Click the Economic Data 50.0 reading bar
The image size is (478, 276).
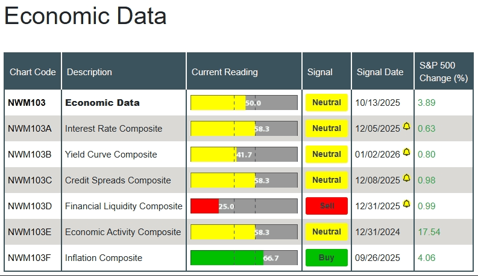(x=244, y=103)
